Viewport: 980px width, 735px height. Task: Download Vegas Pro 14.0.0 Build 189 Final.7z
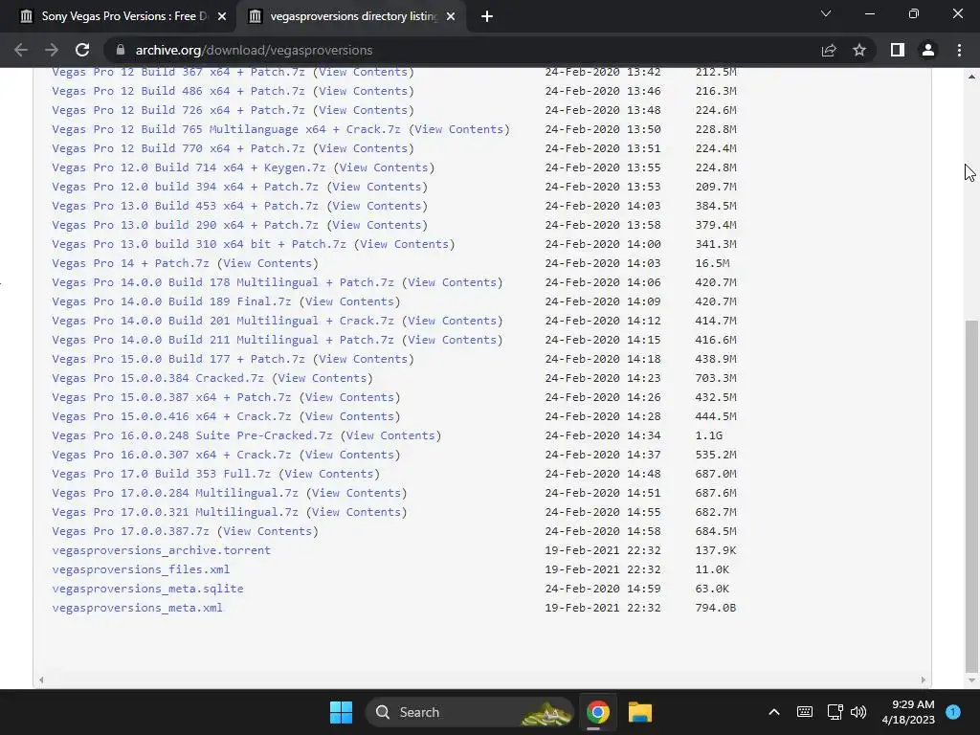pos(171,301)
